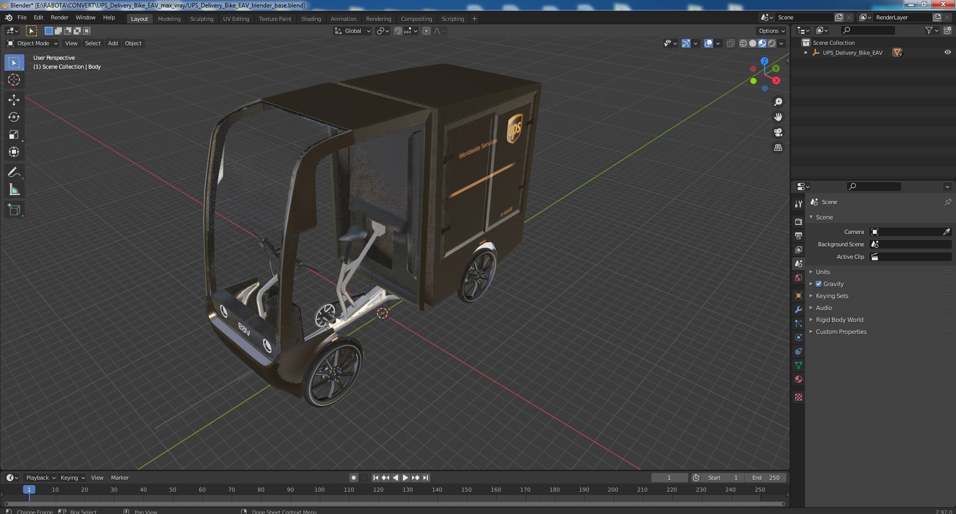Open the Keying dropdown in timeline
Image resolution: width=956 pixels, height=514 pixels.
click(x=72, y=478)
